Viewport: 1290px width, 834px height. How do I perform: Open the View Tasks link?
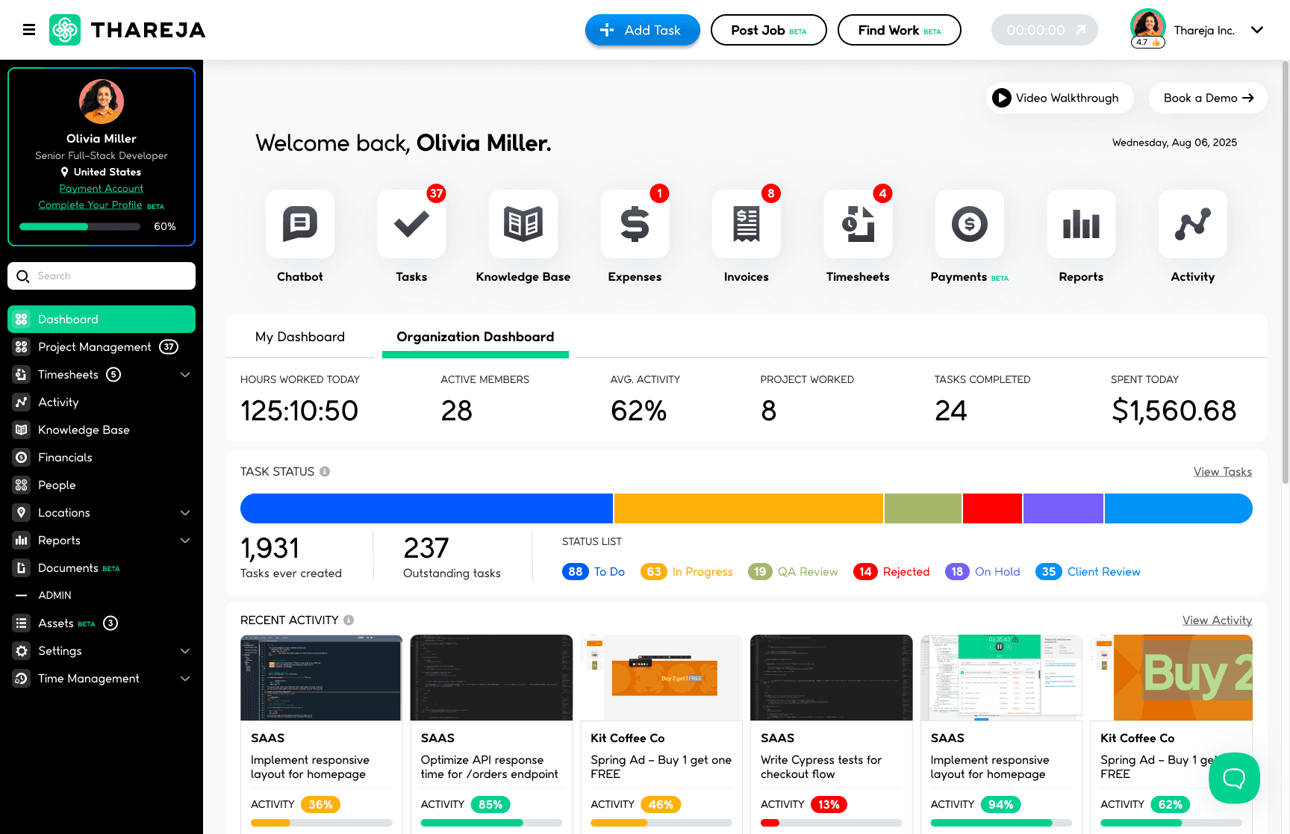[x=1222, y=471]
